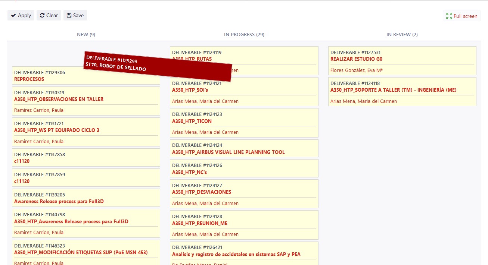Image resolution: width=488 pixels, height=265 pixels.
Task: Open REALIZAR ESTUDIO G0 deliverable
Action: tap(356, 59)
